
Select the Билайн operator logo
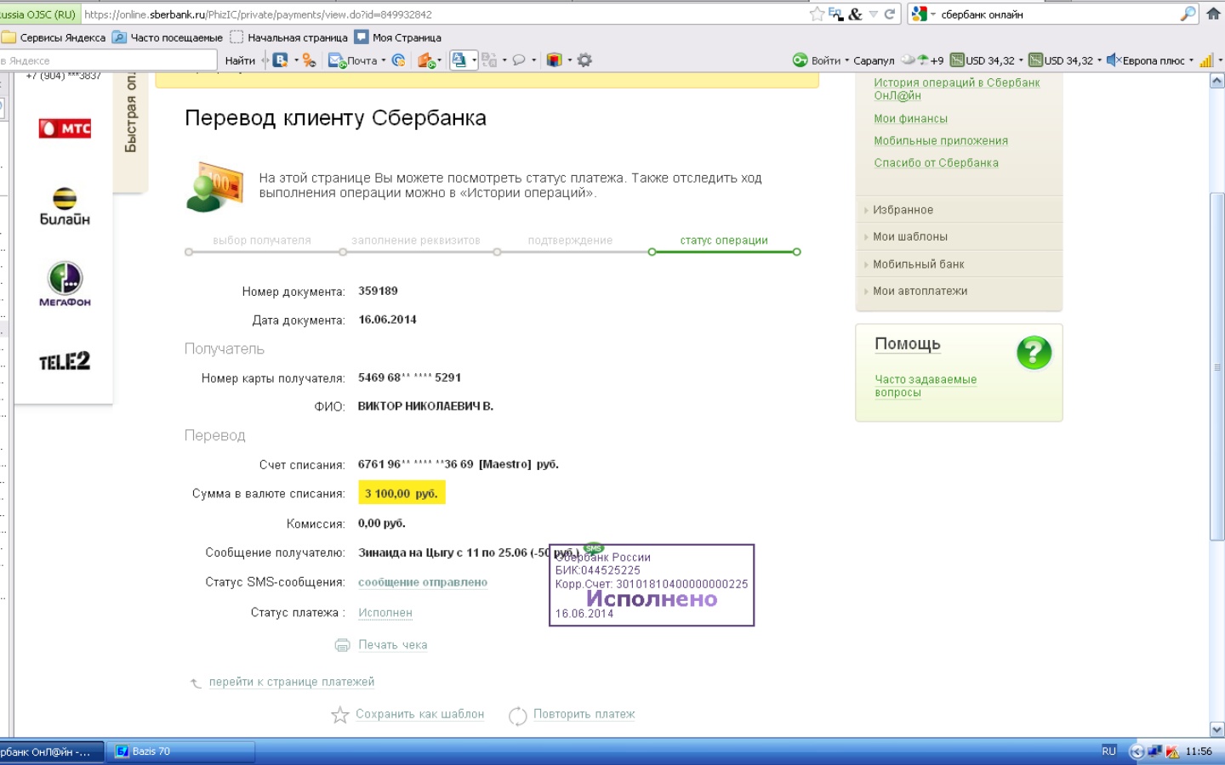pyautogui.click(x=65, y=207)
